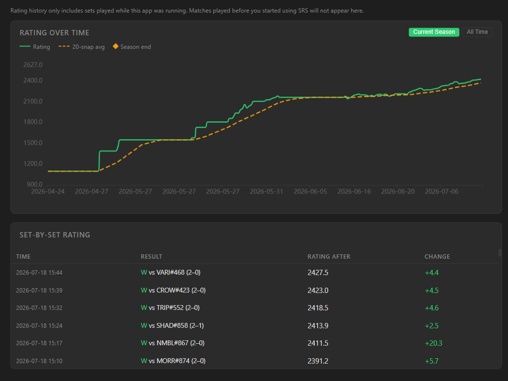
Task: Click the 1500.0 y-axis label
Action: pos(33,143)
